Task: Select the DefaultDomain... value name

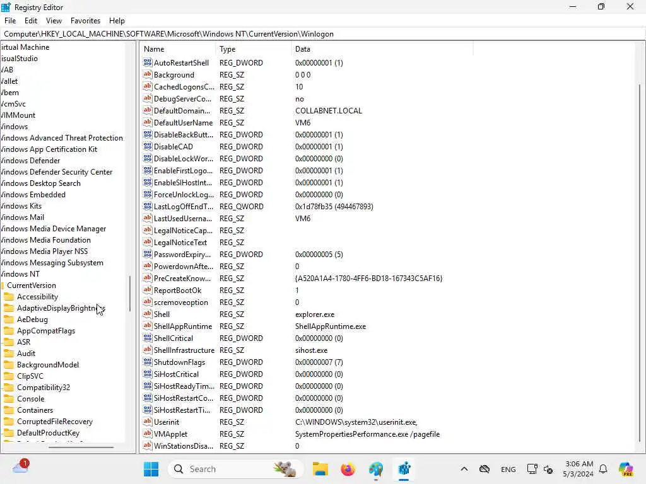Action: pyautogui.click(x=182, y=111)
